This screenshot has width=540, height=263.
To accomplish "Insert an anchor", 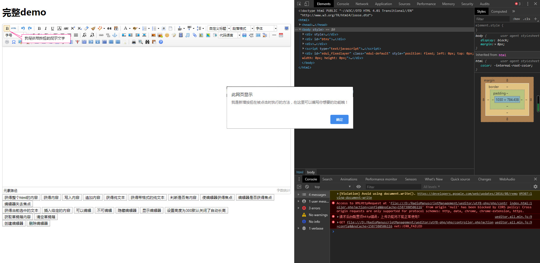I will [x=115, y=35].
